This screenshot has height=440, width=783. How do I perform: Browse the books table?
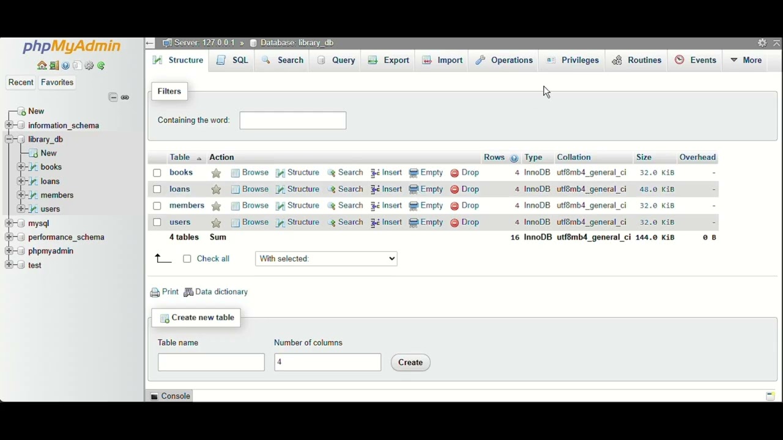point(250,173)
